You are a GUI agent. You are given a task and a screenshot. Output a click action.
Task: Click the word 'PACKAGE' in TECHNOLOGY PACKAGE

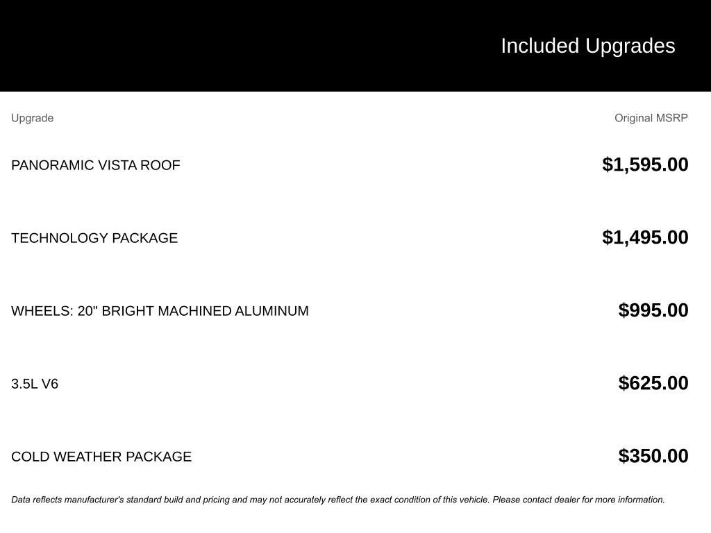[x=144, y=238]
